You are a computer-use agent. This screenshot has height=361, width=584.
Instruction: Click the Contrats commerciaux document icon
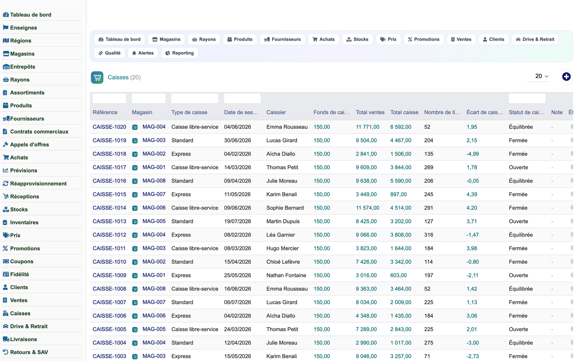click(x=5, y=132)
